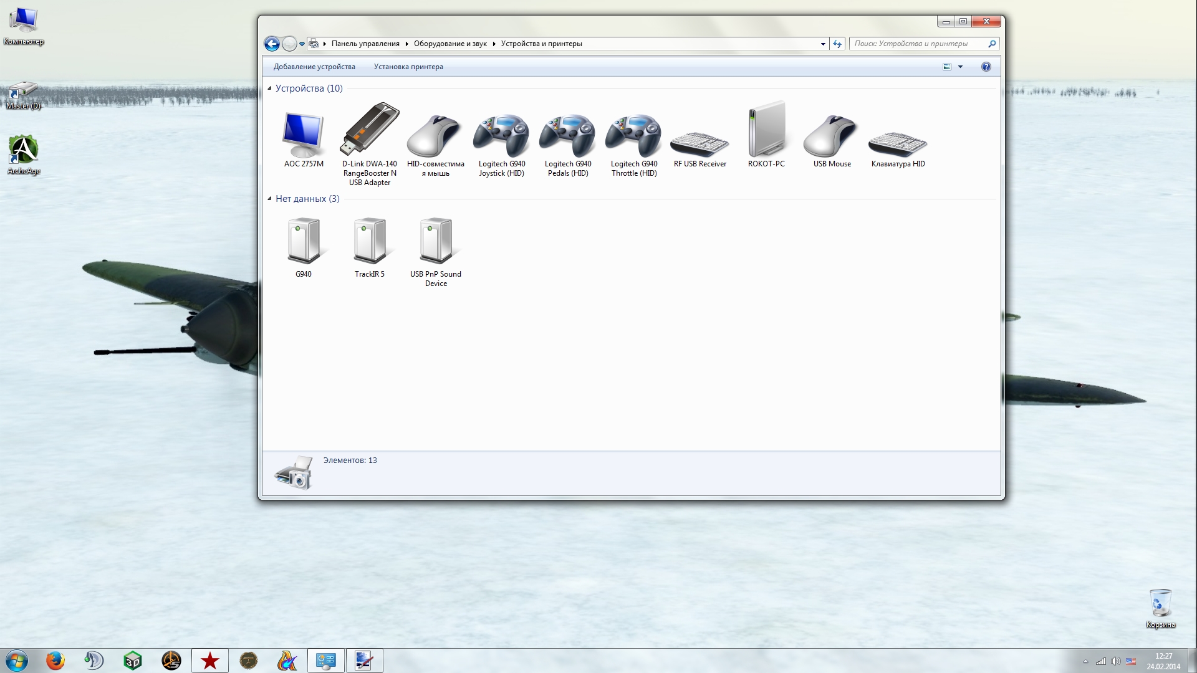The width and height of the screenshot is (1197, 673).
Task: Select the Клавиатура HID device icon
Action: 898,144
